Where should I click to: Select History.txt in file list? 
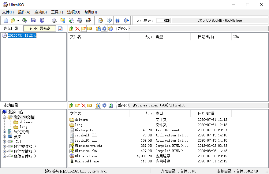(85, 130)
